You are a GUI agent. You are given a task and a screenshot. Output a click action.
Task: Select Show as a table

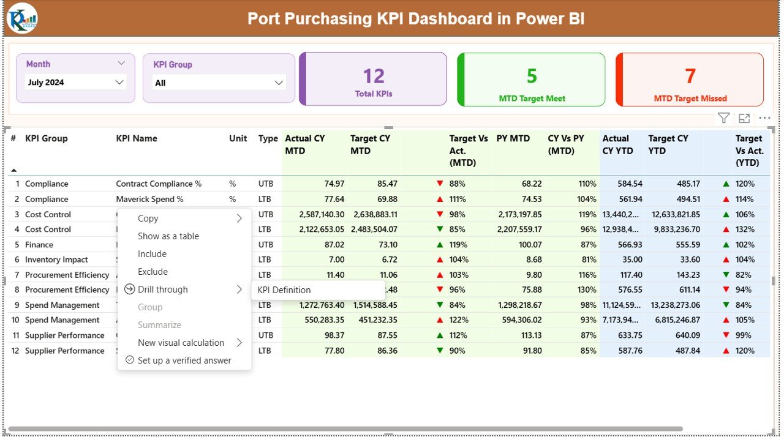(x=168, y=236)
